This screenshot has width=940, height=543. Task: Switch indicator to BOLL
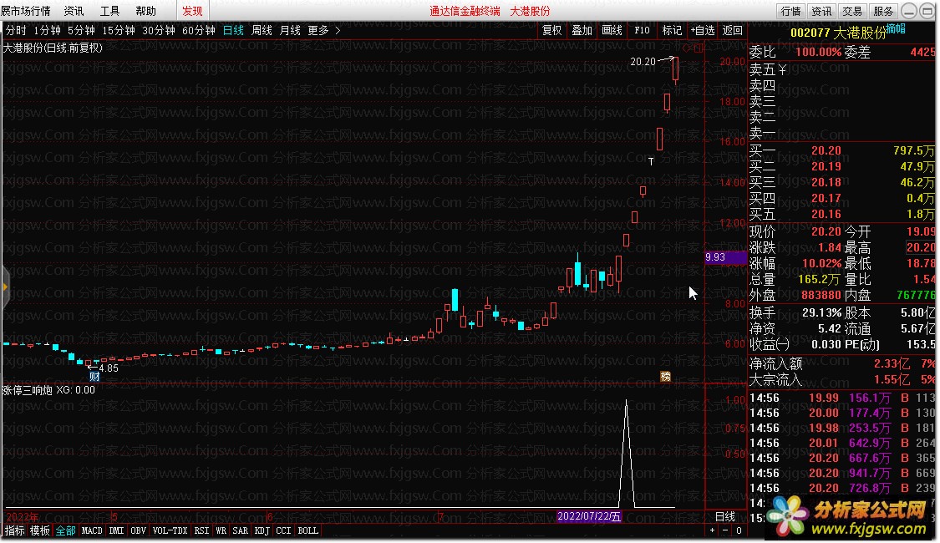point(308,531)
